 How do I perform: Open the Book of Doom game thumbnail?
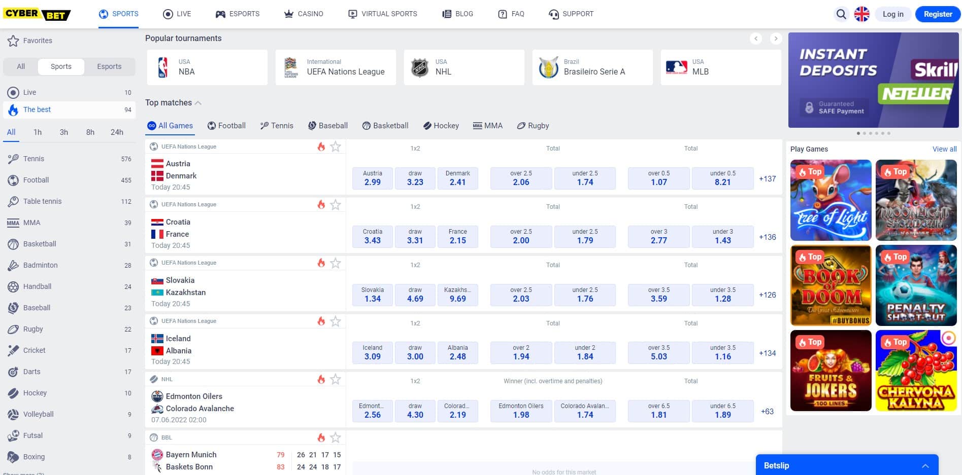[831, 285]
